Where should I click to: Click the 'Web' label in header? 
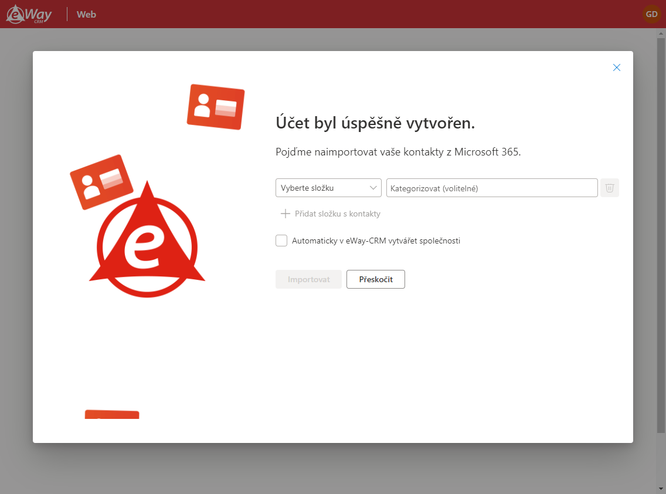(x=86, y=15)
